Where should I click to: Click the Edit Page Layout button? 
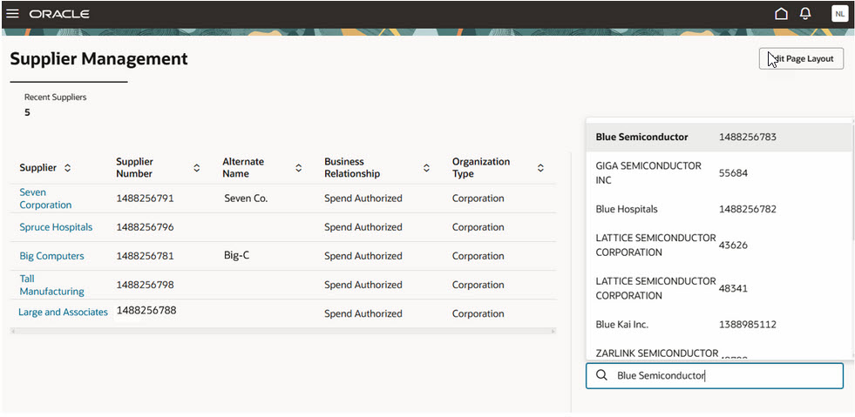click(x=801, y=59)
